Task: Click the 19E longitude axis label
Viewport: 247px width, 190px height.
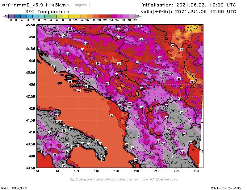Action: [x=117, y=171]
